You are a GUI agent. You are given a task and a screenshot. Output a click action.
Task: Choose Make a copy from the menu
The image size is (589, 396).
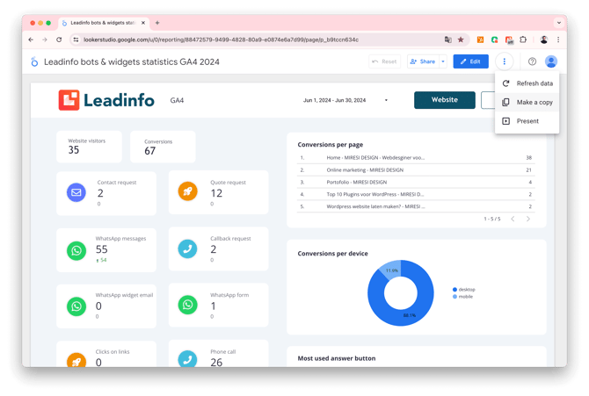coord(527,102)
